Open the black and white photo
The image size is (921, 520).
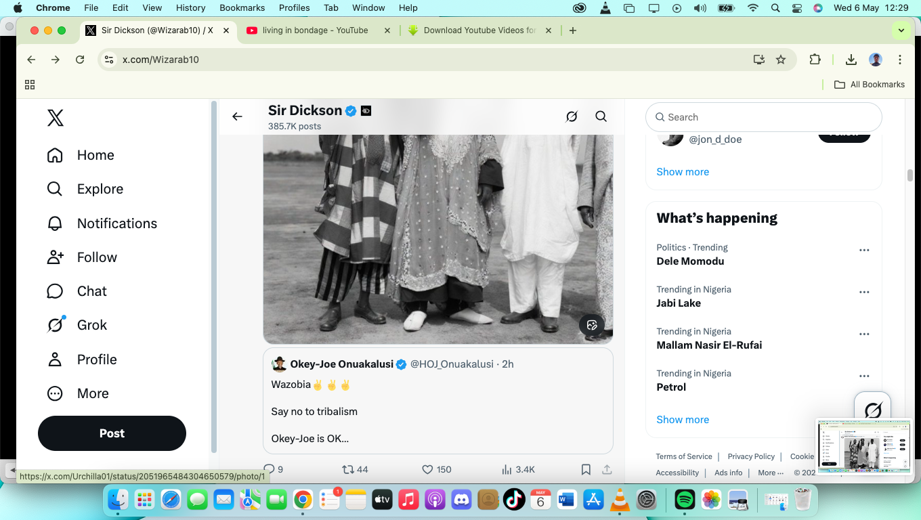438,239
